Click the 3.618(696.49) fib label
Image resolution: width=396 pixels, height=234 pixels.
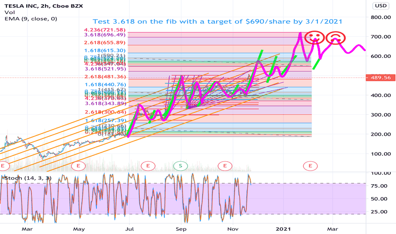pyautogui.click(x=105, y=34)
